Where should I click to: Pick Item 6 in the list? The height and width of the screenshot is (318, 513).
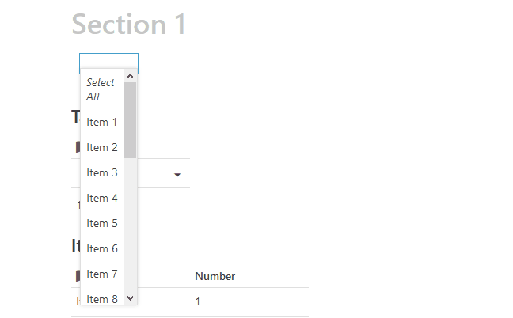click(x=102, y=248)
